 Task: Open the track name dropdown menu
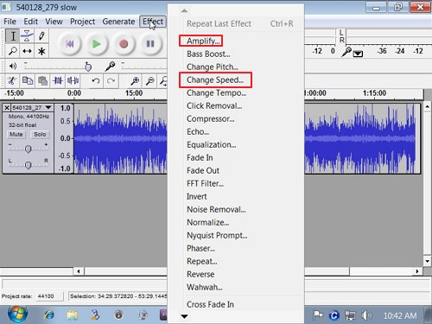point(48,108)
